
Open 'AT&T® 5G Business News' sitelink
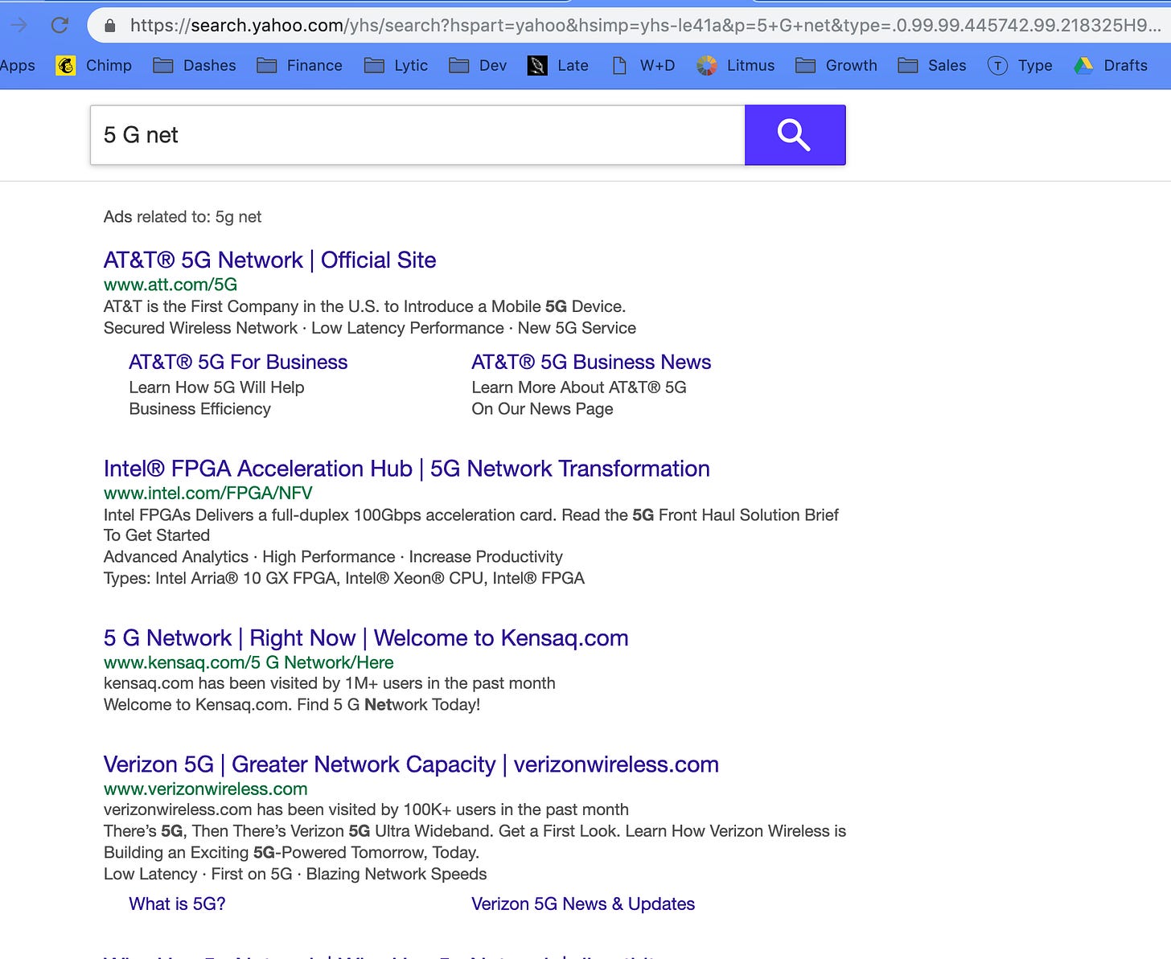[591, 362]
